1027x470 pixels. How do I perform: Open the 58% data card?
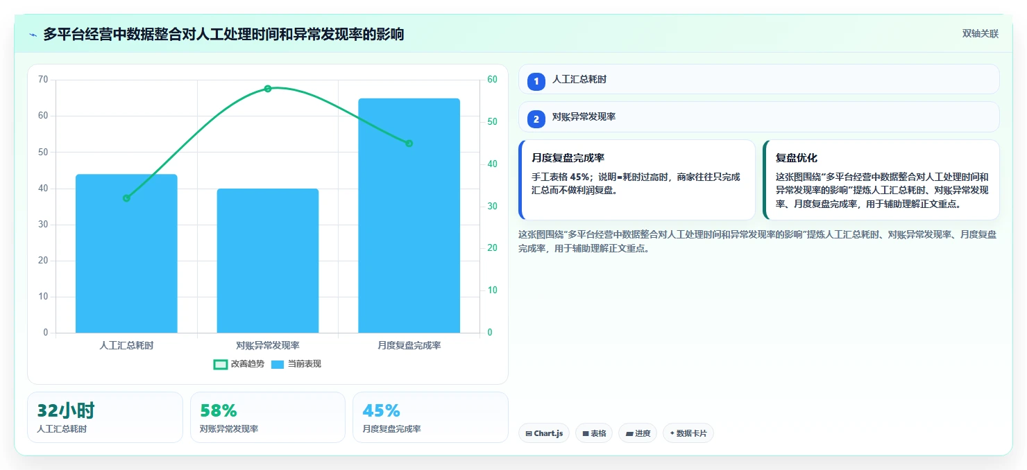tap(268, 417)
